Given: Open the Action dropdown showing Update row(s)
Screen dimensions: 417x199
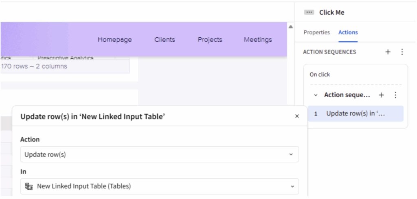Looking at the screenshot, I should [159, 154].
